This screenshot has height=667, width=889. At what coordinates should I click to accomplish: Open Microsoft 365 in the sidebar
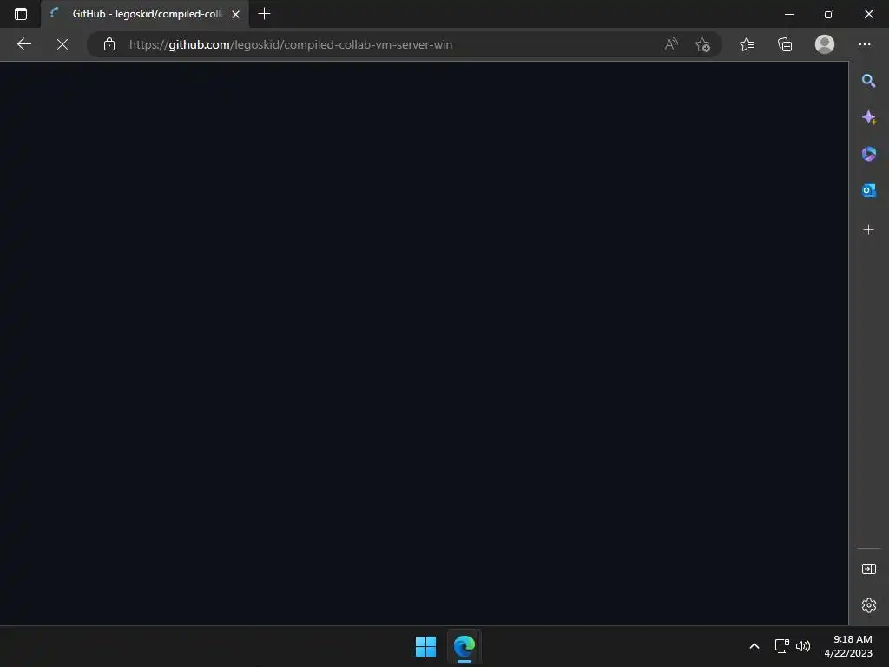click(868, 154)
